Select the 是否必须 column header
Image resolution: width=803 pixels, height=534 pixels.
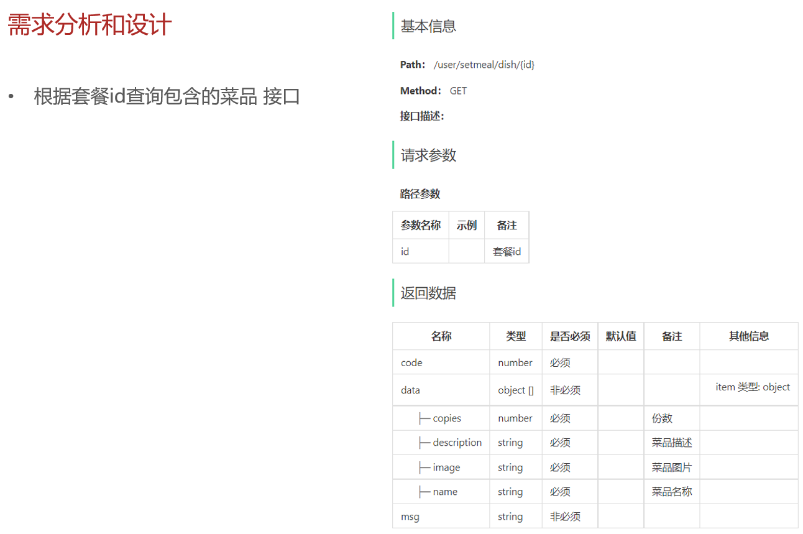570,336
